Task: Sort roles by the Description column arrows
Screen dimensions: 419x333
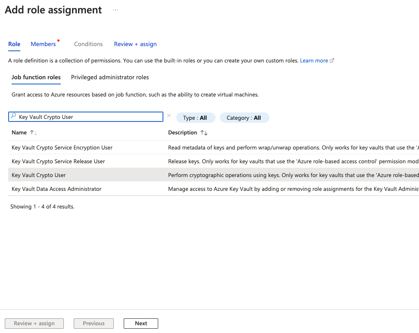Action: point(204,132)
